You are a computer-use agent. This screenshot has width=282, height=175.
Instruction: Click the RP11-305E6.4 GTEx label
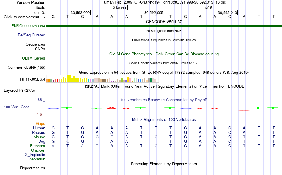pos(33,79)
